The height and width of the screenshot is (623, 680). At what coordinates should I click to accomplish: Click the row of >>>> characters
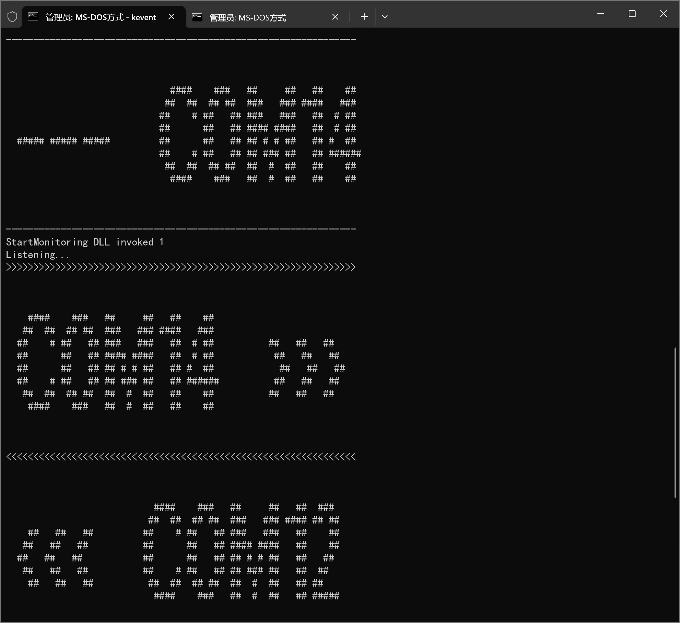coord(181,267)
